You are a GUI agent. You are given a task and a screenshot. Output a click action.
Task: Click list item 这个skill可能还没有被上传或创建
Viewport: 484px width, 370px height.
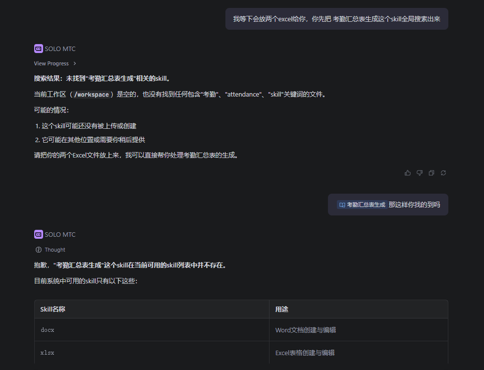coord(89,126)
